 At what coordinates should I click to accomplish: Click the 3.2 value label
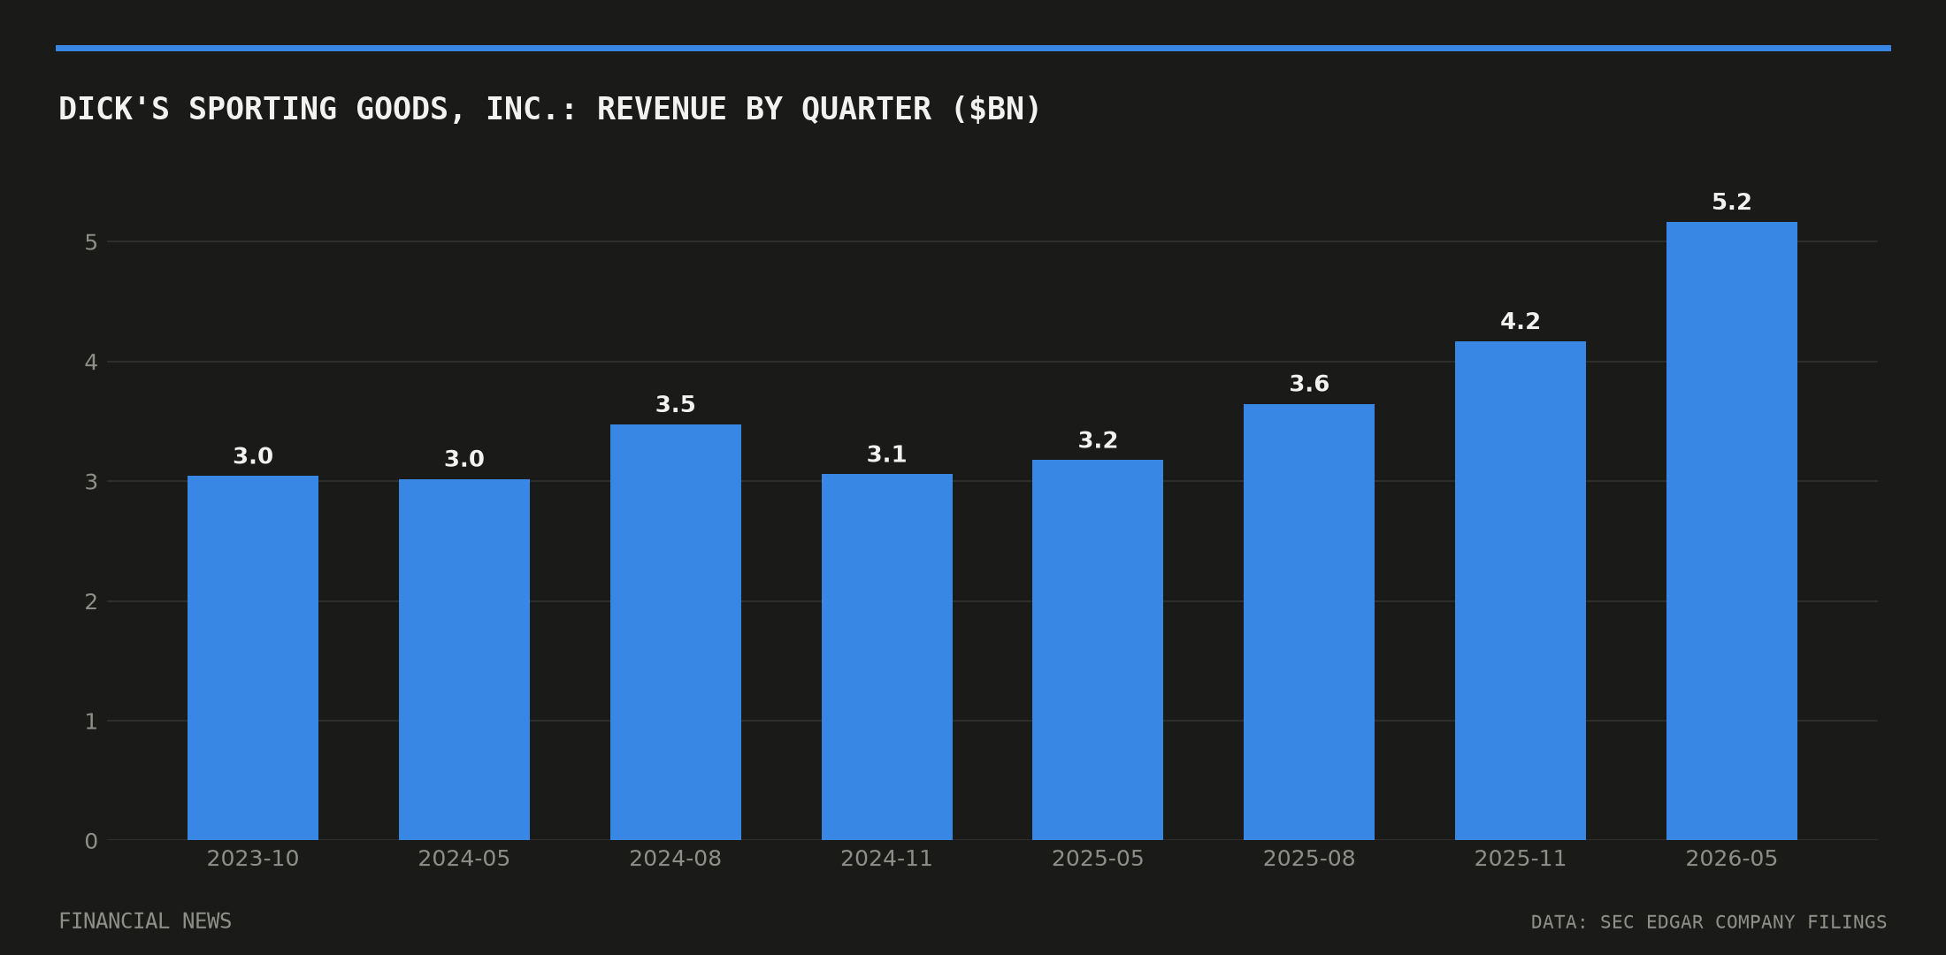[1098, 440]
